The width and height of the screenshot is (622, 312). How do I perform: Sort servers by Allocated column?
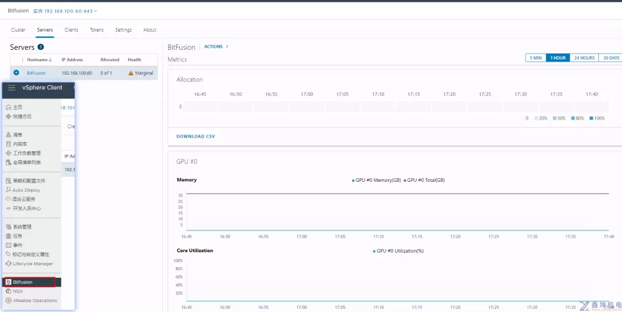[110, 60]
